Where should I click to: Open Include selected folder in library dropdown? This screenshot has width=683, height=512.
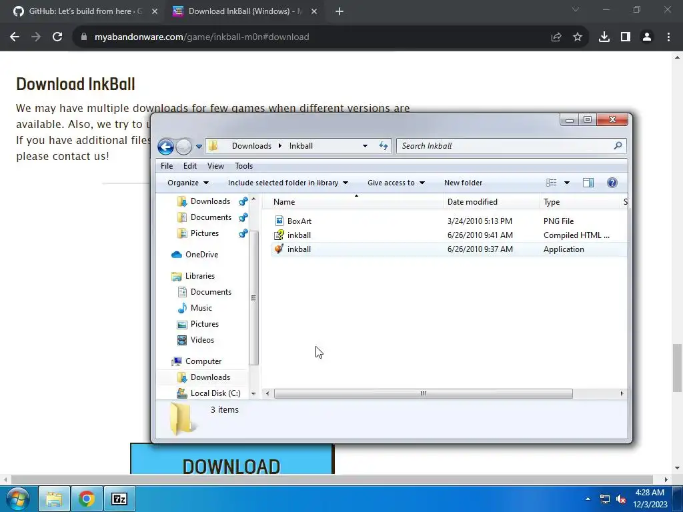coord(288,183)
